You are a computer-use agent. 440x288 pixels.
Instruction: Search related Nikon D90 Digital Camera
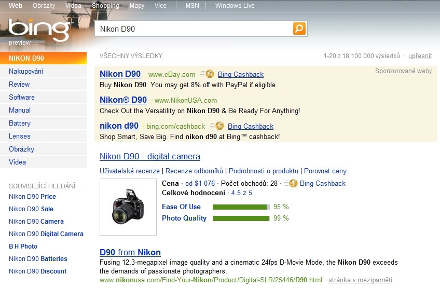click(46, 234)
